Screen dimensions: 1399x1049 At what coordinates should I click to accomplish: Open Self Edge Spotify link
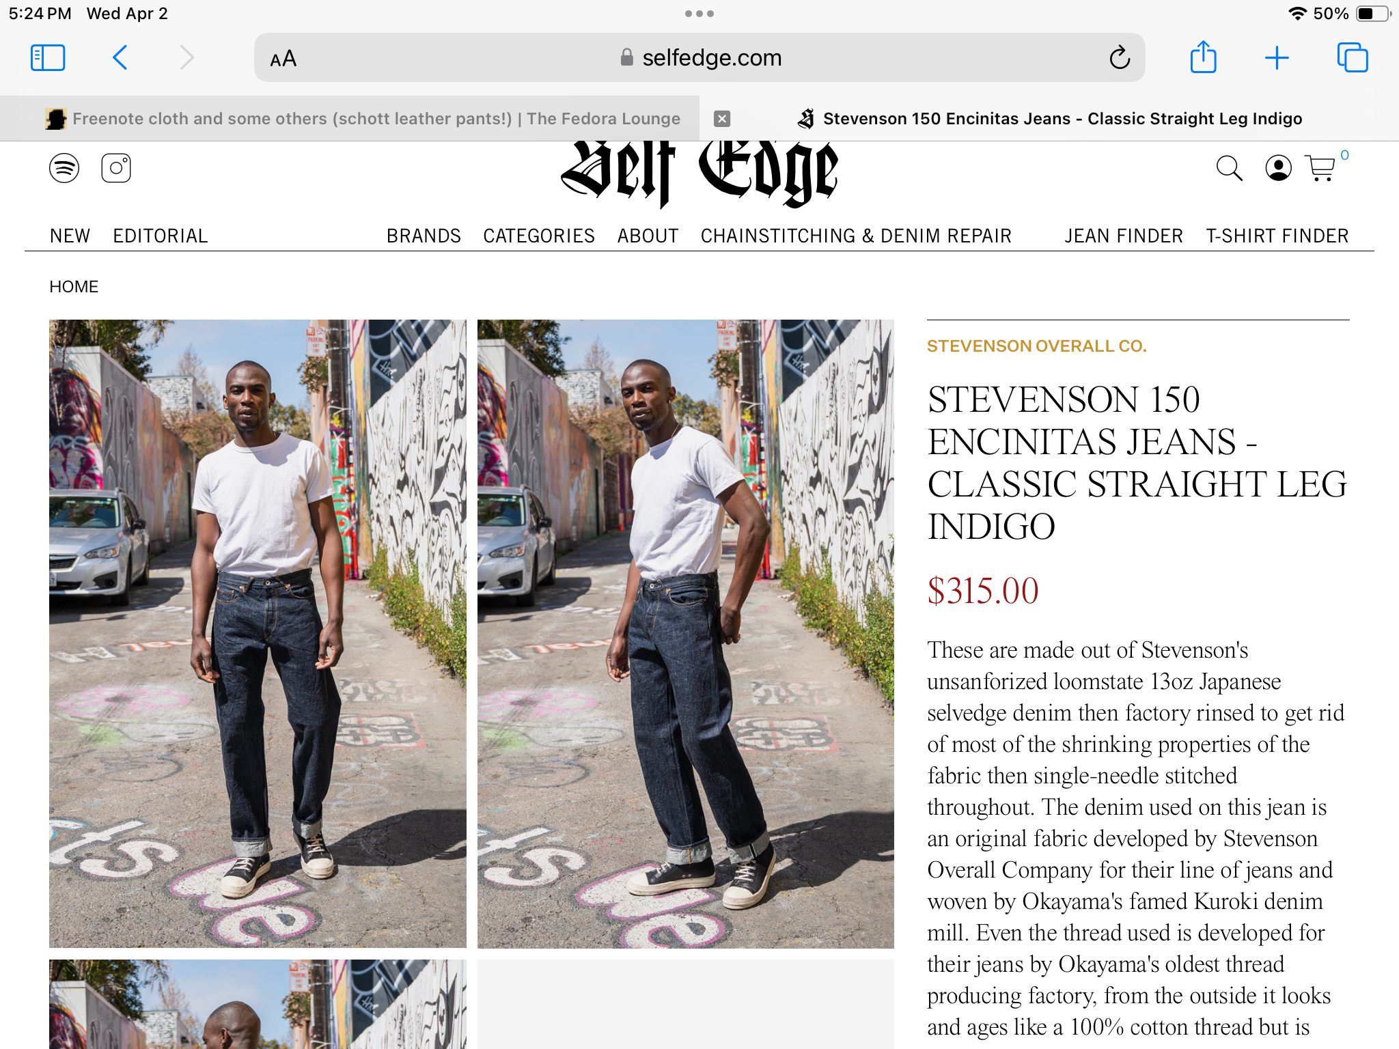click(x=64, y=168)
